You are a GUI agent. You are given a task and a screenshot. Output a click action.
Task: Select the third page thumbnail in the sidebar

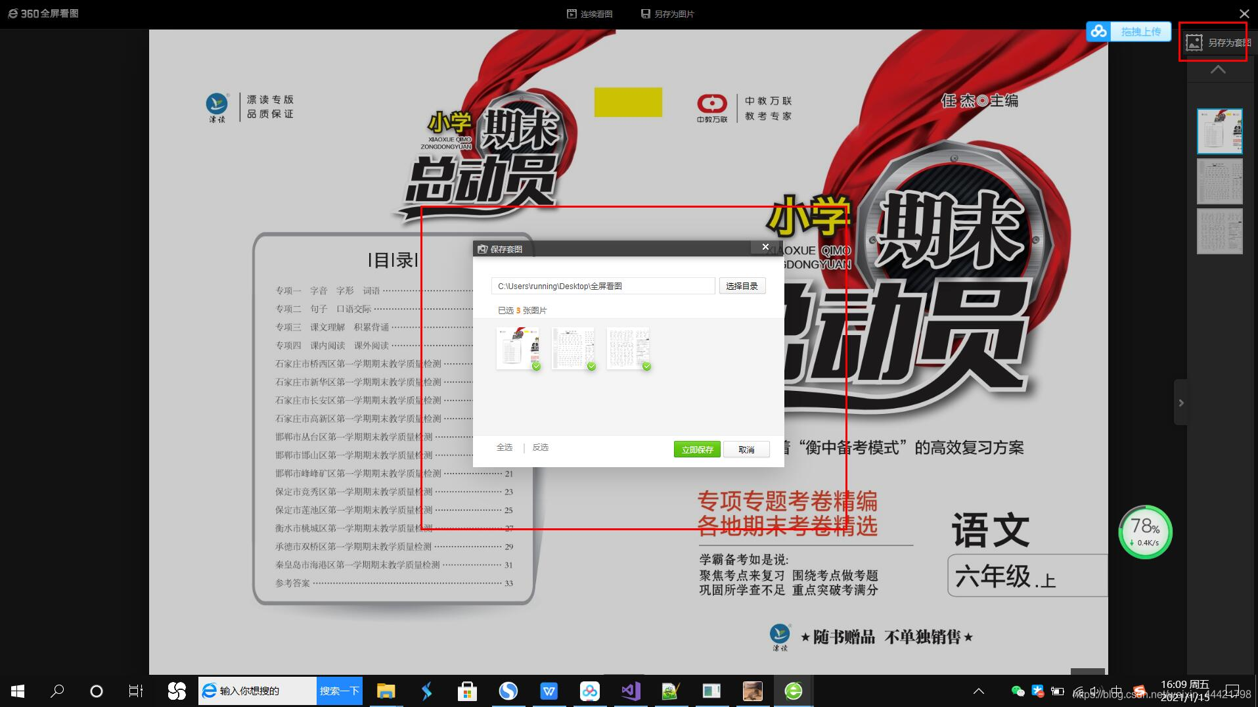[x=1220, y=231]
